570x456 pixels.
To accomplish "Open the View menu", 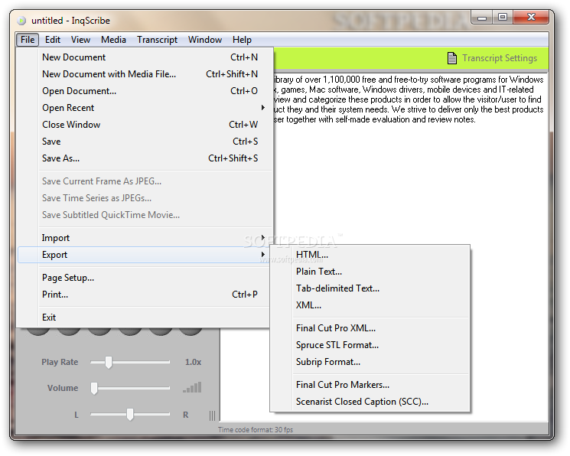I will [80, 40].
